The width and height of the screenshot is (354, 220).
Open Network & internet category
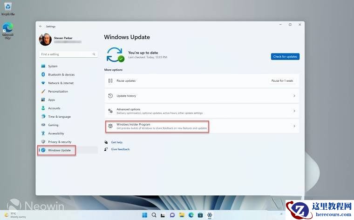pos(68,83)
